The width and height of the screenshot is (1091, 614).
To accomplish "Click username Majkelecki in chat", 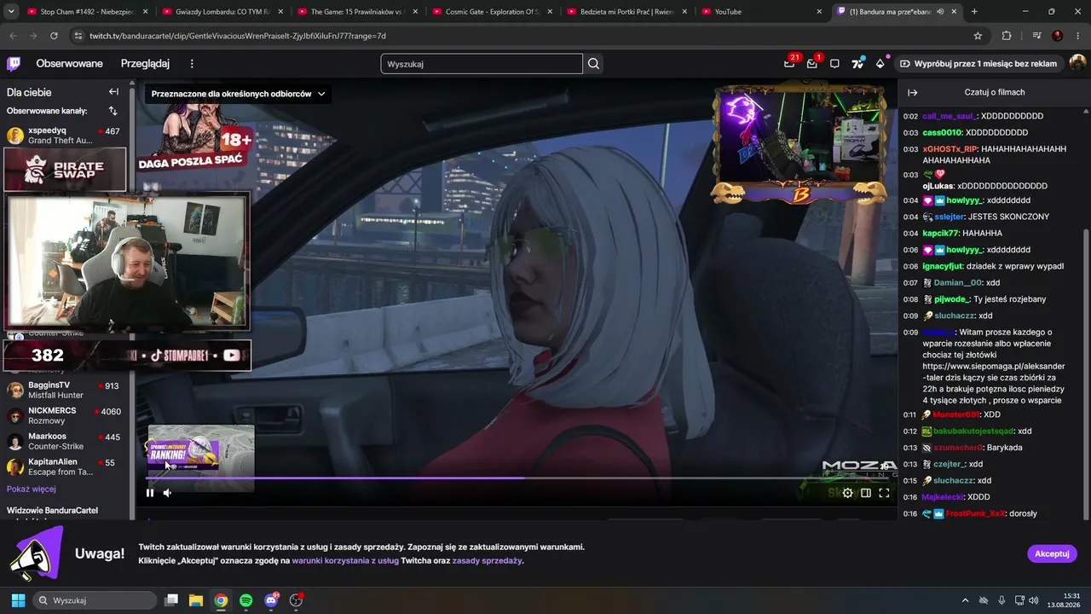I will 944,497.
